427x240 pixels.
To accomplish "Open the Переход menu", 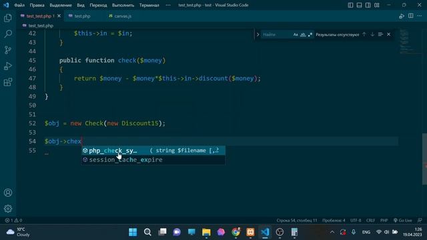I will 98,5.
